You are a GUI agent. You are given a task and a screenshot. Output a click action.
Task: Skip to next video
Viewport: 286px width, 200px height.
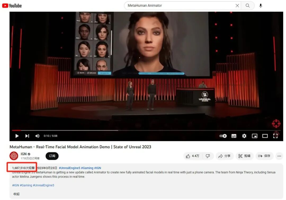(x=27, y=136)
